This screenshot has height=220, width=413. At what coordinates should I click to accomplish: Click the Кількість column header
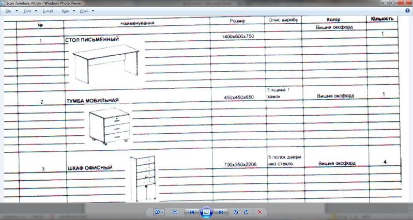(382, 19)
